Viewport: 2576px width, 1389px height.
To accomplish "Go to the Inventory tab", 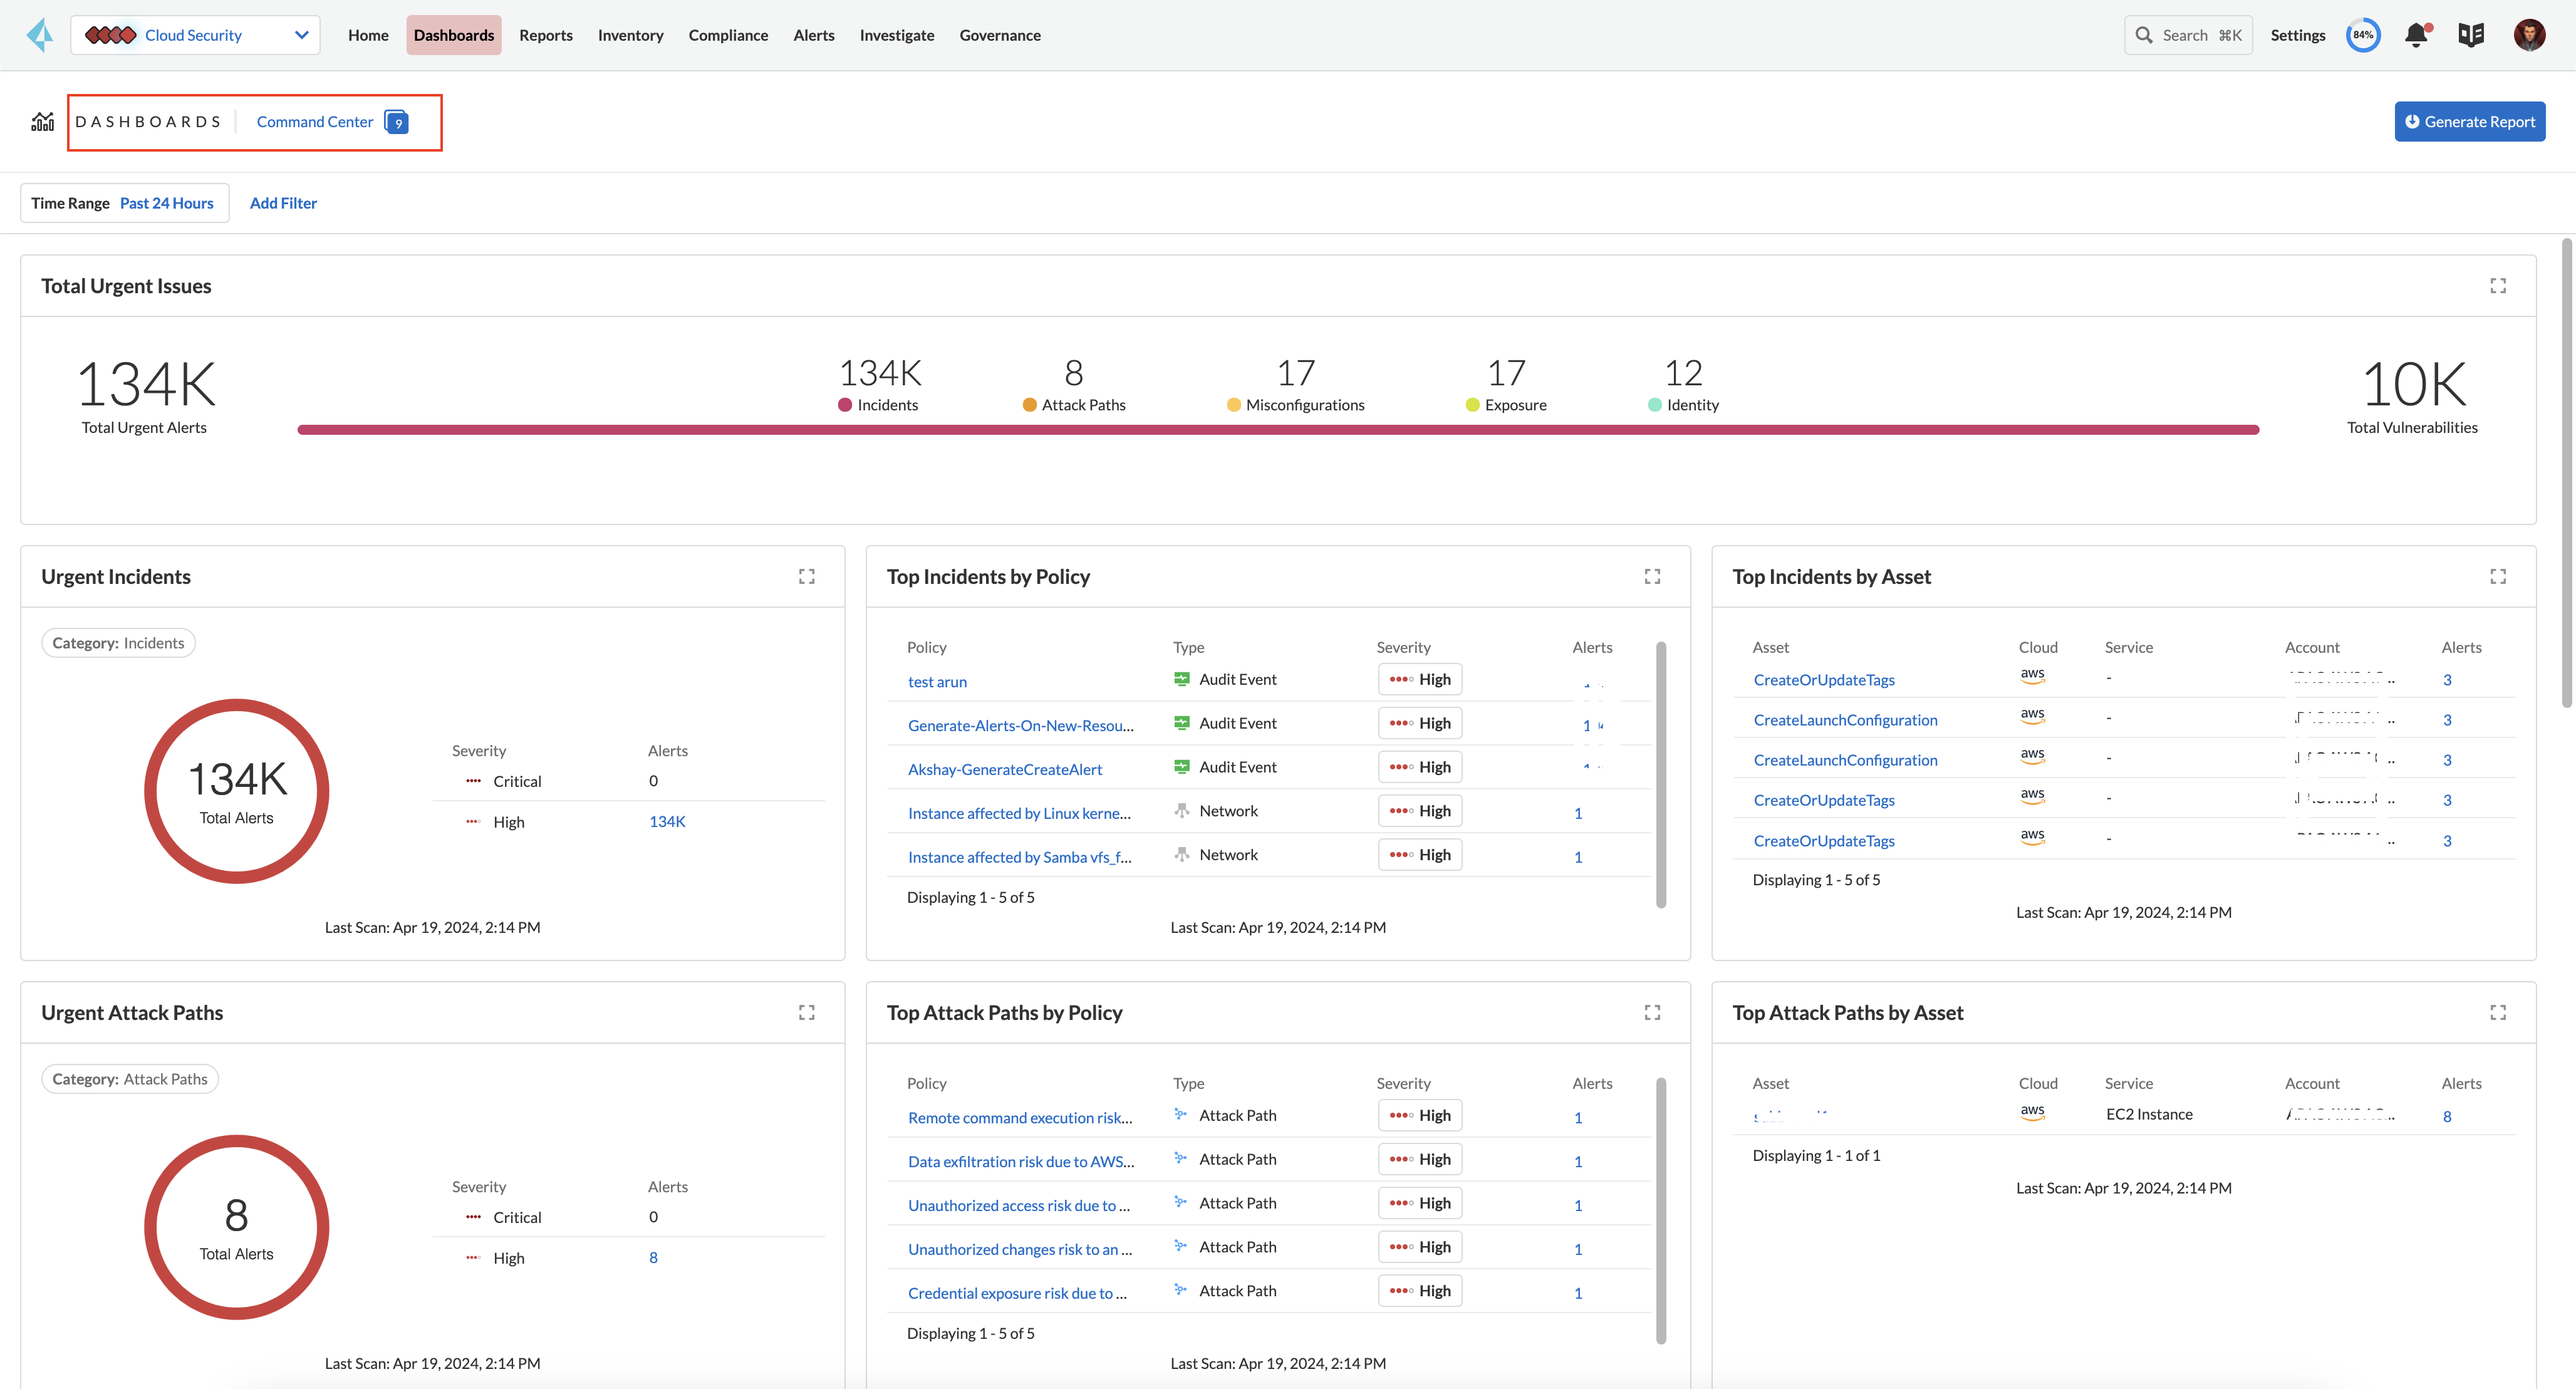I will pos(630,35).
